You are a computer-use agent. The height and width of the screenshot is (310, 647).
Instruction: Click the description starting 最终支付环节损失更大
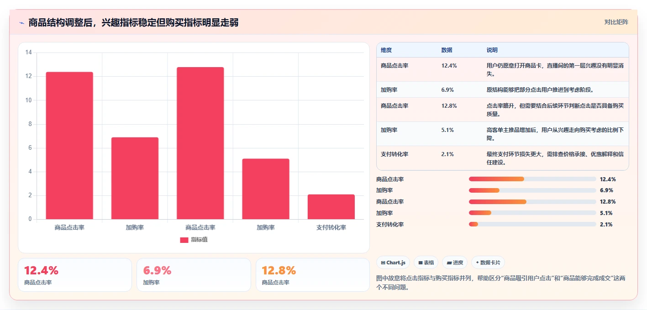555,158
